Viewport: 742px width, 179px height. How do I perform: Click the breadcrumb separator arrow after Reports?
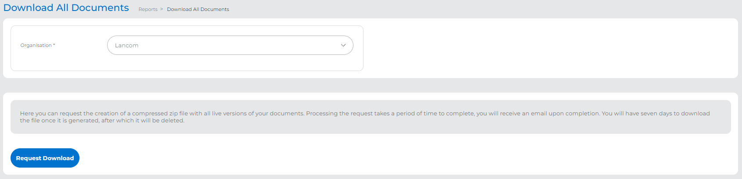(162, 9)
